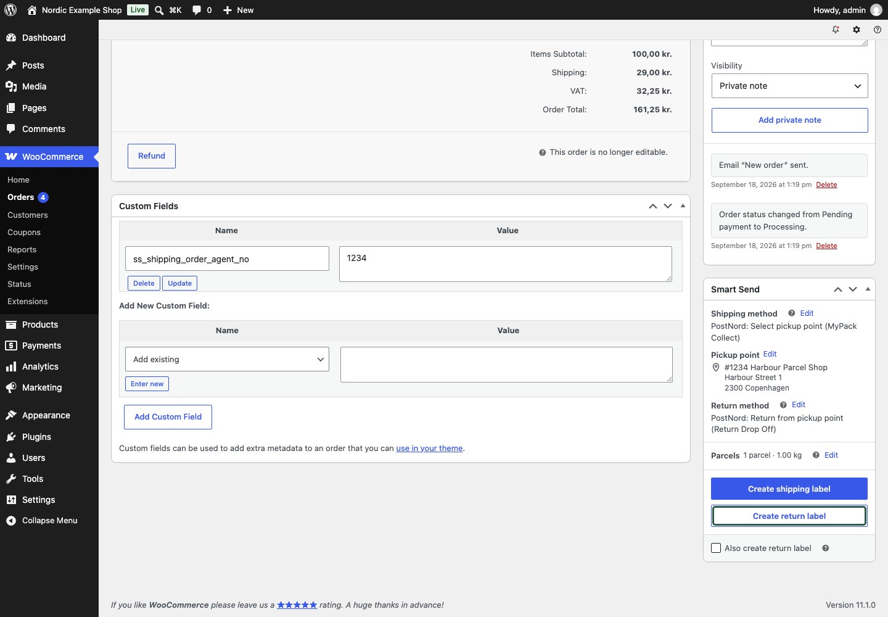The image size is (888, 617).
Task: Click the Plugins plug icon
Action: pos(11,437)
